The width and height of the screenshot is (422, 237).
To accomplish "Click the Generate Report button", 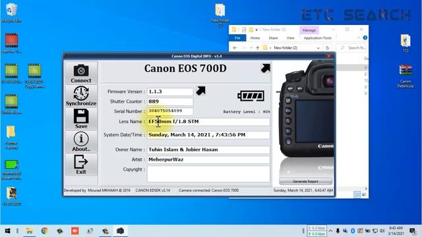I will [x=305, y=182].
